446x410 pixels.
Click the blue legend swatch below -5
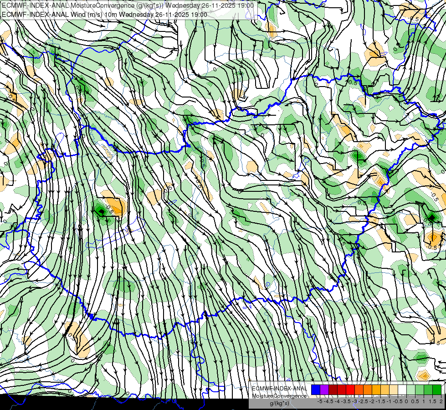point(316,390)
